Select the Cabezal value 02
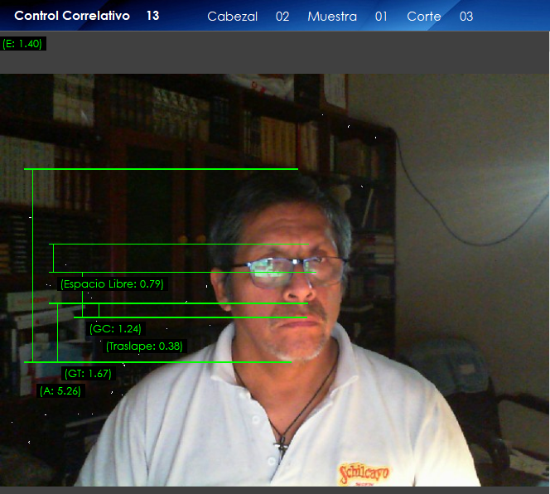The height and width of the screenshot is (494, 550). (x=282, y=17)
